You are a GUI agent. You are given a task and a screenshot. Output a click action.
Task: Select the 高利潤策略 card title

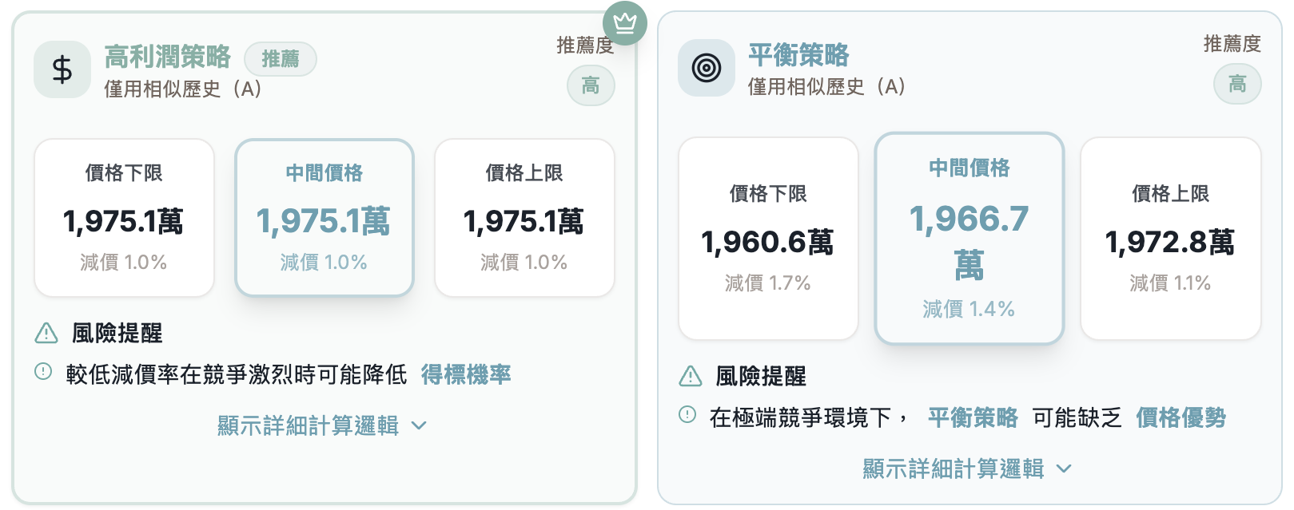coord(167,57)
